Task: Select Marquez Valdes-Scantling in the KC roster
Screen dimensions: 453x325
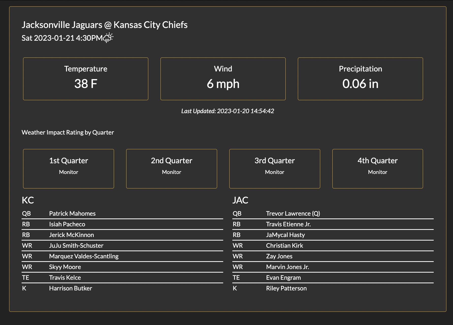Action: (x=84, y=256)
